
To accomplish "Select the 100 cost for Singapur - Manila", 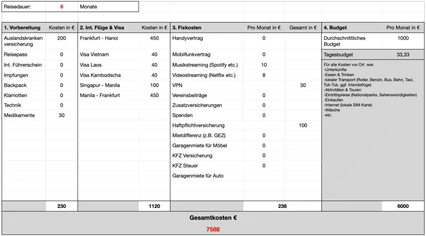I will [154, 85].
